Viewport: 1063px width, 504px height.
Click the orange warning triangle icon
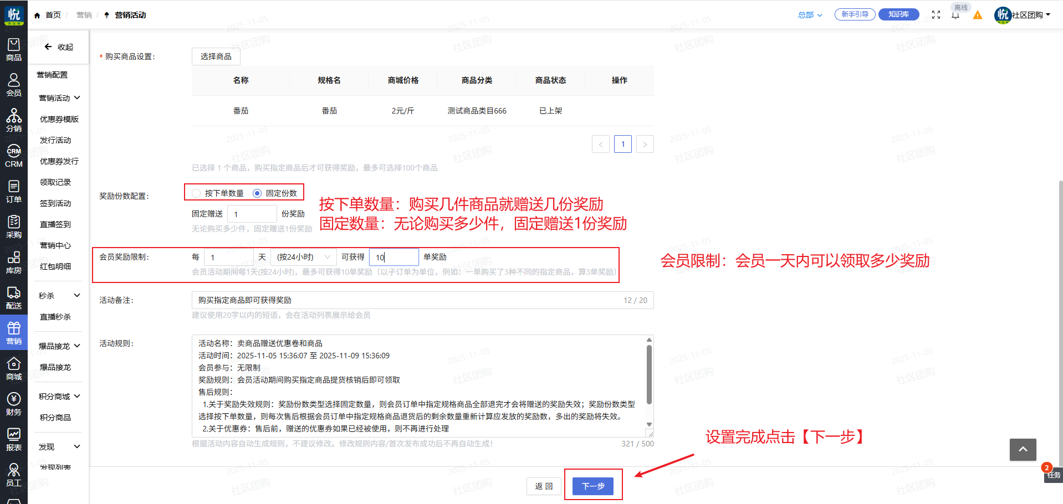coord(978,15)
